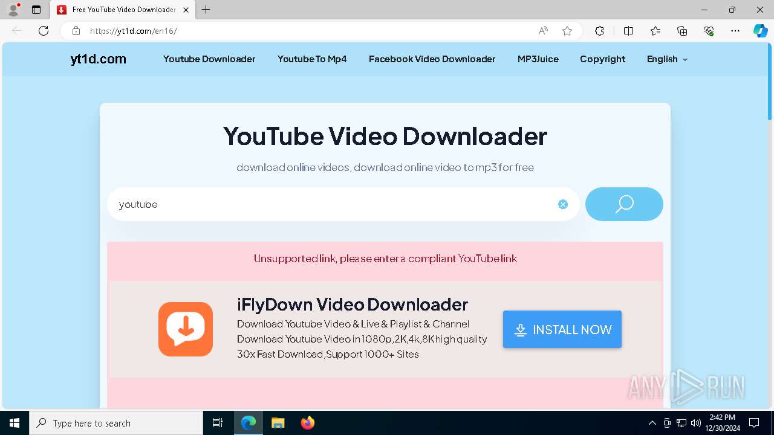Expand the English language dropdown
Image resolution: width=774 pixels, height=435 pixels.
click(667, 59)
